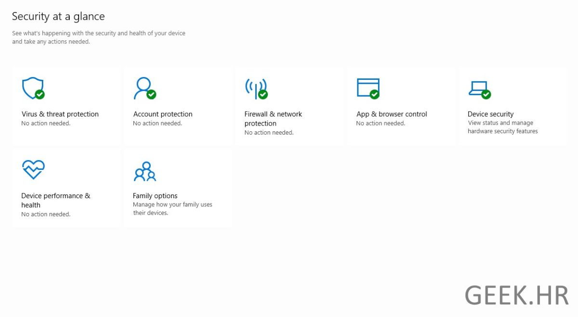
Task: Click the Virus & threat protection shield icon
Action: pos(32,88)
